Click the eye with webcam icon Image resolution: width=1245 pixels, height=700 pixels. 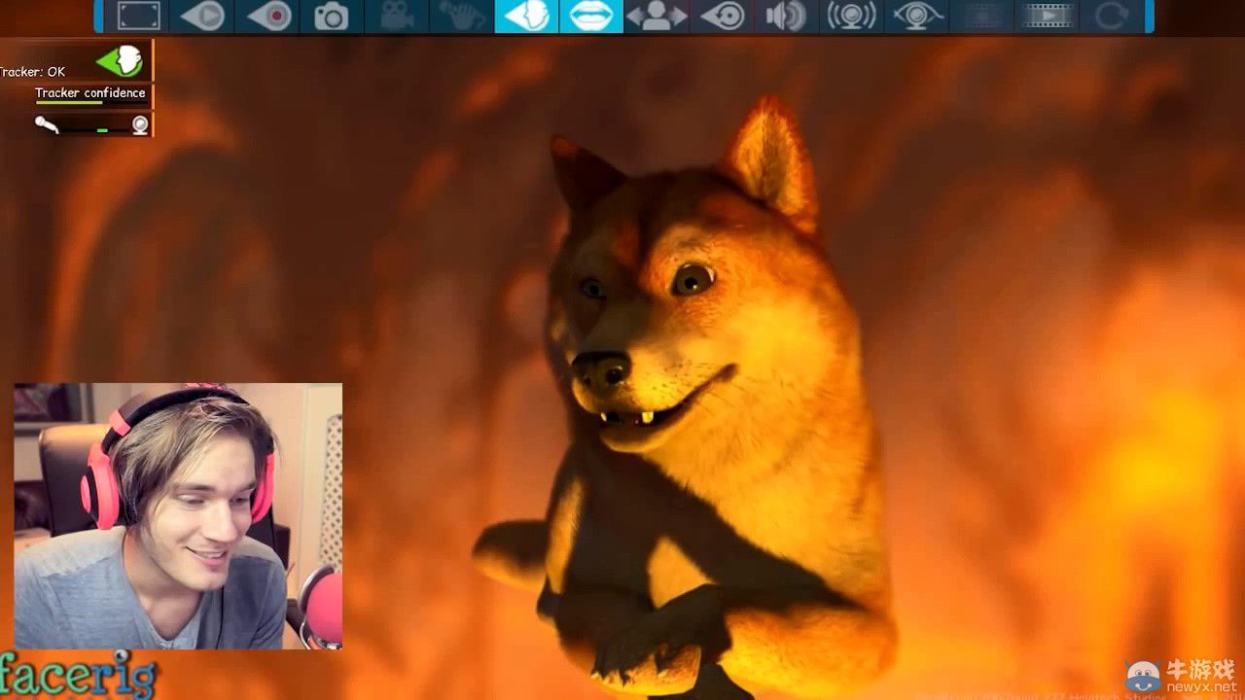[916, 16]
